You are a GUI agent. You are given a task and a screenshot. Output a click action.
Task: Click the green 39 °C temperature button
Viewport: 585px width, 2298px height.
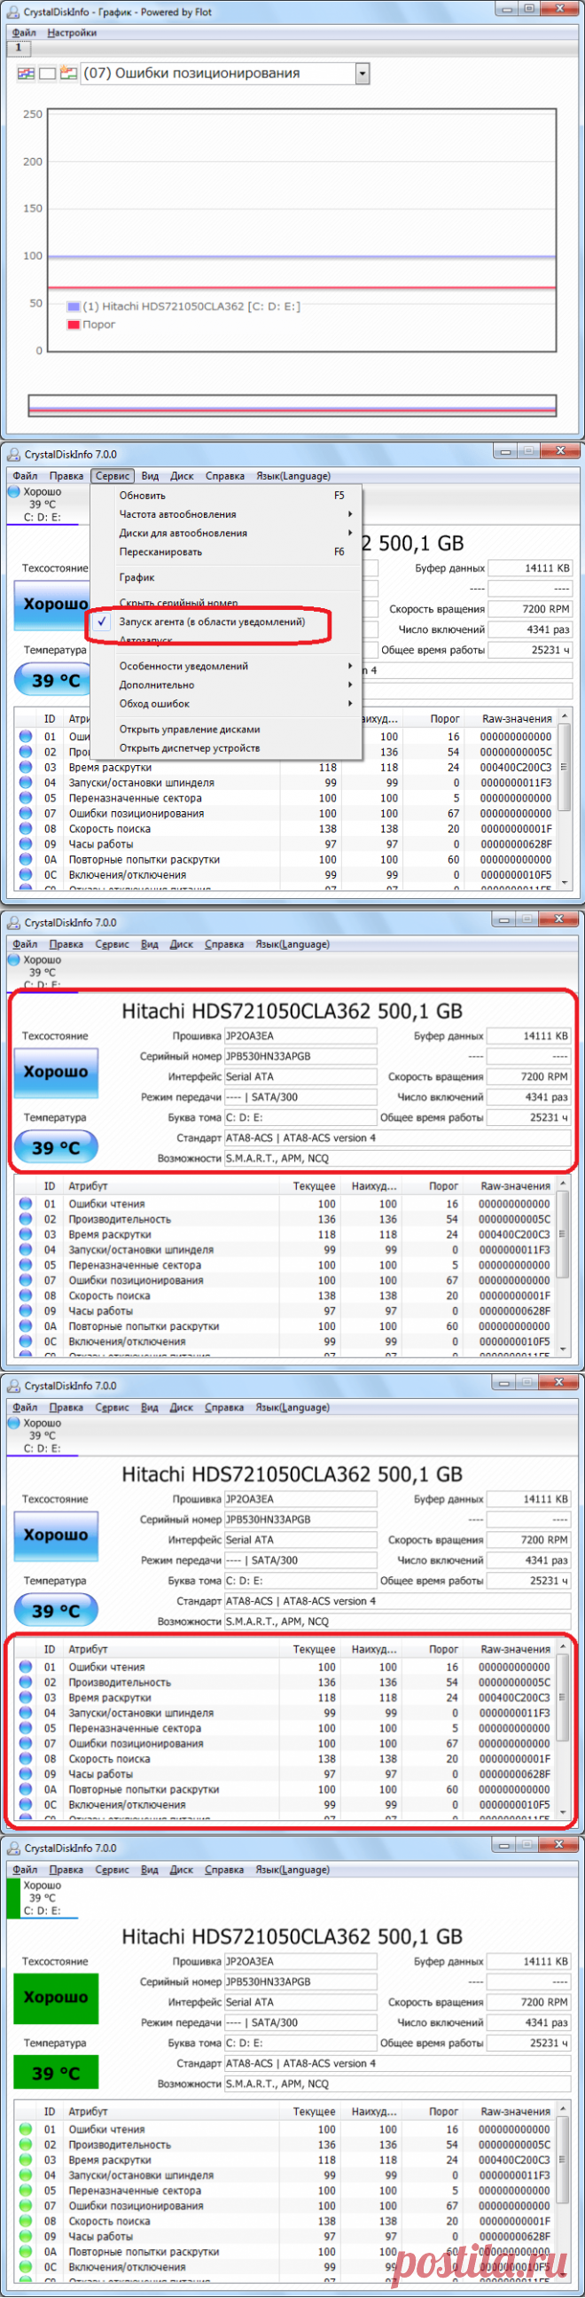pyautogui.click(x=55, y=2072)
